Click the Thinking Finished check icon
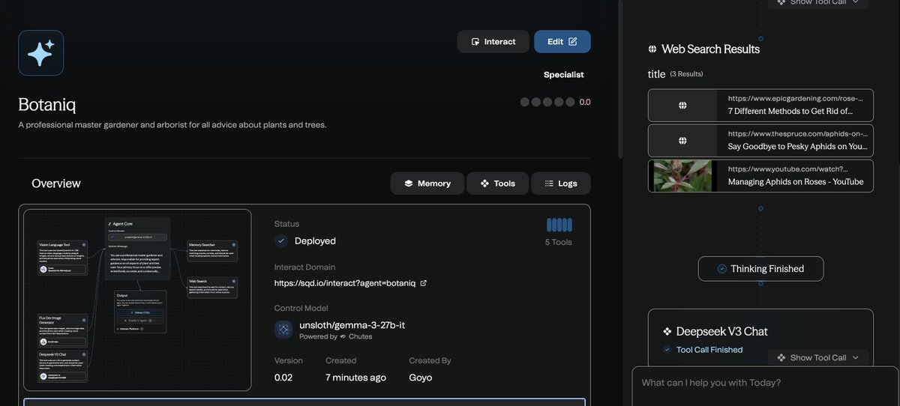 point(721,269)
